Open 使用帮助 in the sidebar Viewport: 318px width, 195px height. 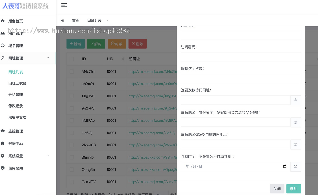[15, 168]
